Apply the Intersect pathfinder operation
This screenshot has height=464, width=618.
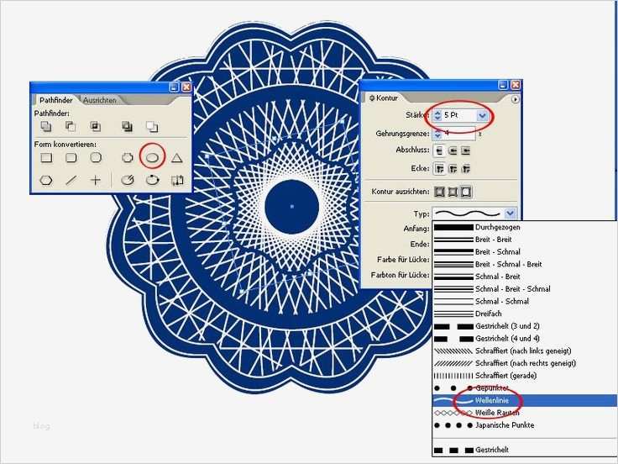click(x=95, y=127)
